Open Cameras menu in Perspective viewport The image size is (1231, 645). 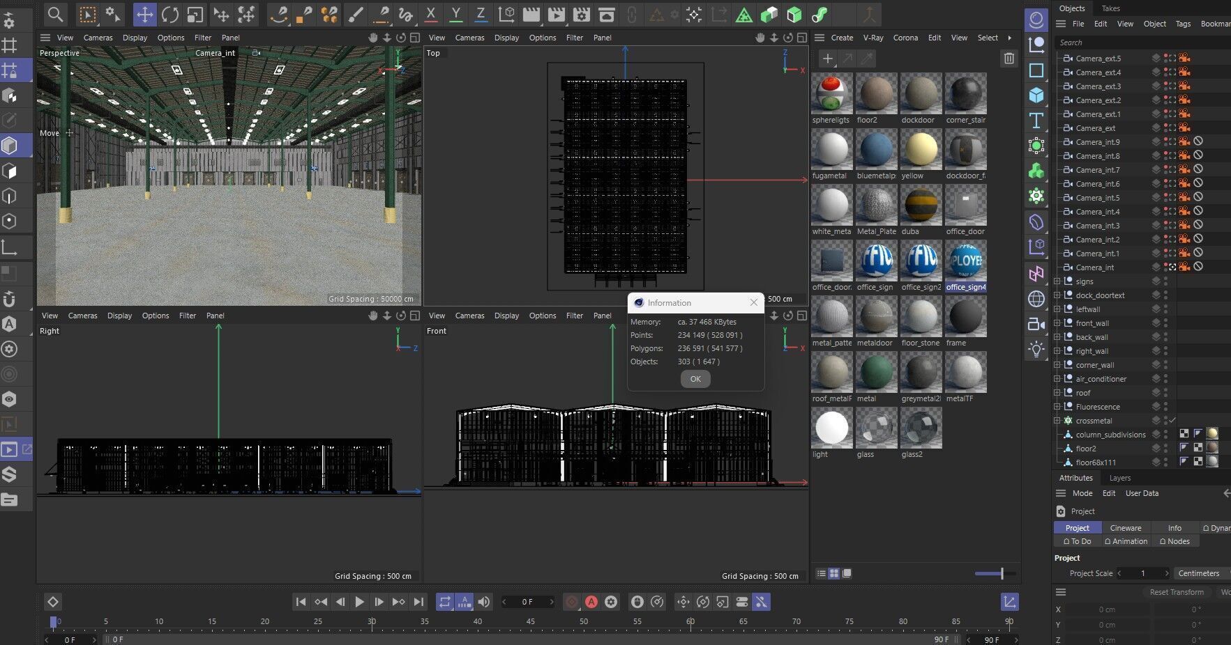(x=98, y=38)
